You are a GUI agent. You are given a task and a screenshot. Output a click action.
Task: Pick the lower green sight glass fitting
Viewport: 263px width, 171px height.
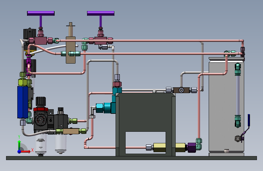(238, 121)
